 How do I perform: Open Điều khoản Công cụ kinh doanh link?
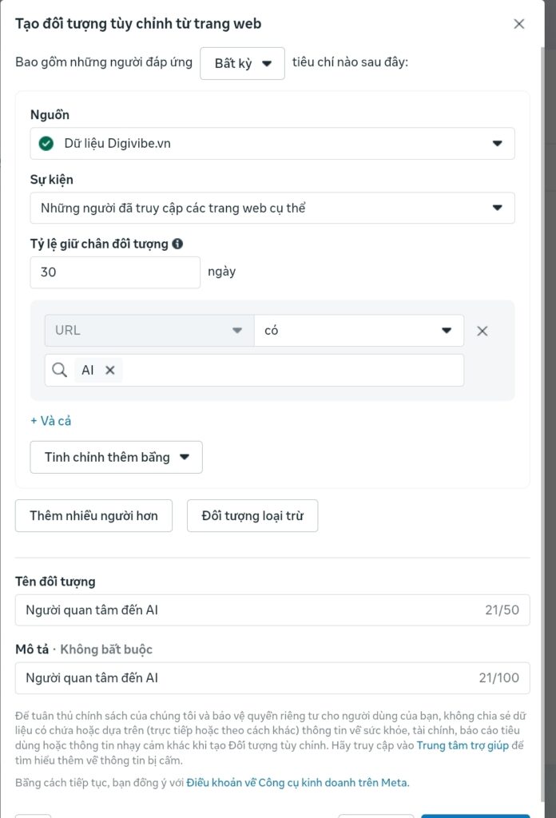(297, 783)
